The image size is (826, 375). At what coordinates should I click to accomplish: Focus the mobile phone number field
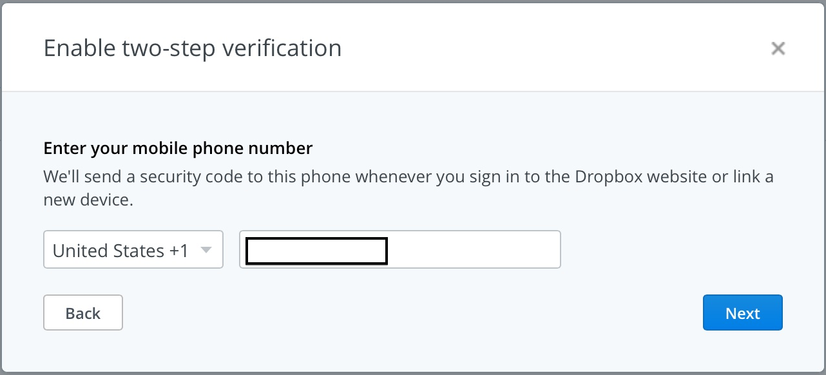473,250
